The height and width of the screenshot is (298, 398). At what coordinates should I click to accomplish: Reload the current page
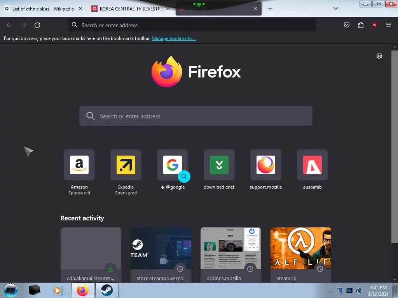click(x=37, y=25)
